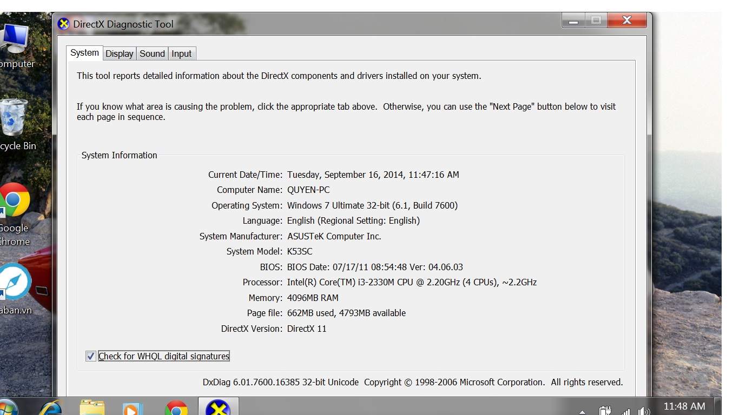This screenshot has width=739, height=415.
Task: Click the 662MB used page file value
Action: tap(346, 313)
